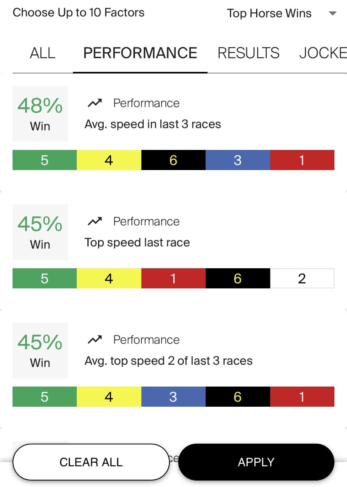This screenshot has width=347, height=487.
Task: Click green horse 5 swatch in Avg. speed row
Action: 44,160
